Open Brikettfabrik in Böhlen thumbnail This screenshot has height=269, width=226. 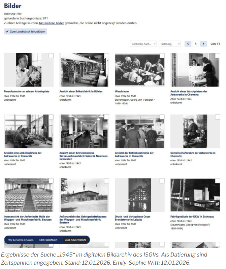coord(84,70)
